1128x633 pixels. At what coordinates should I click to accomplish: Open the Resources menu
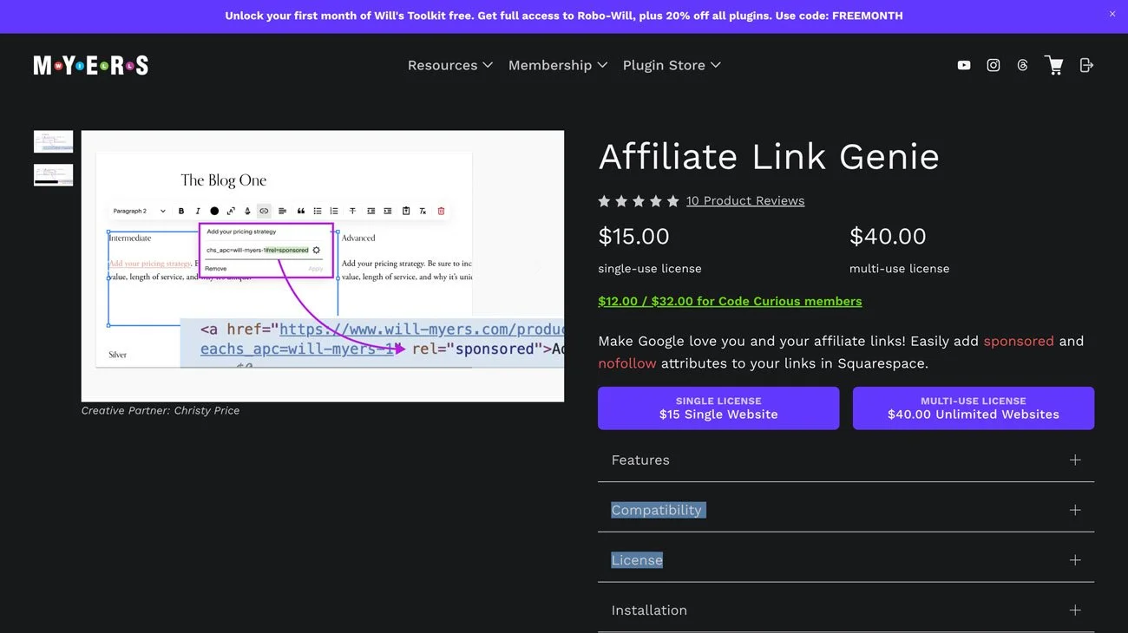tap(450, 65)
